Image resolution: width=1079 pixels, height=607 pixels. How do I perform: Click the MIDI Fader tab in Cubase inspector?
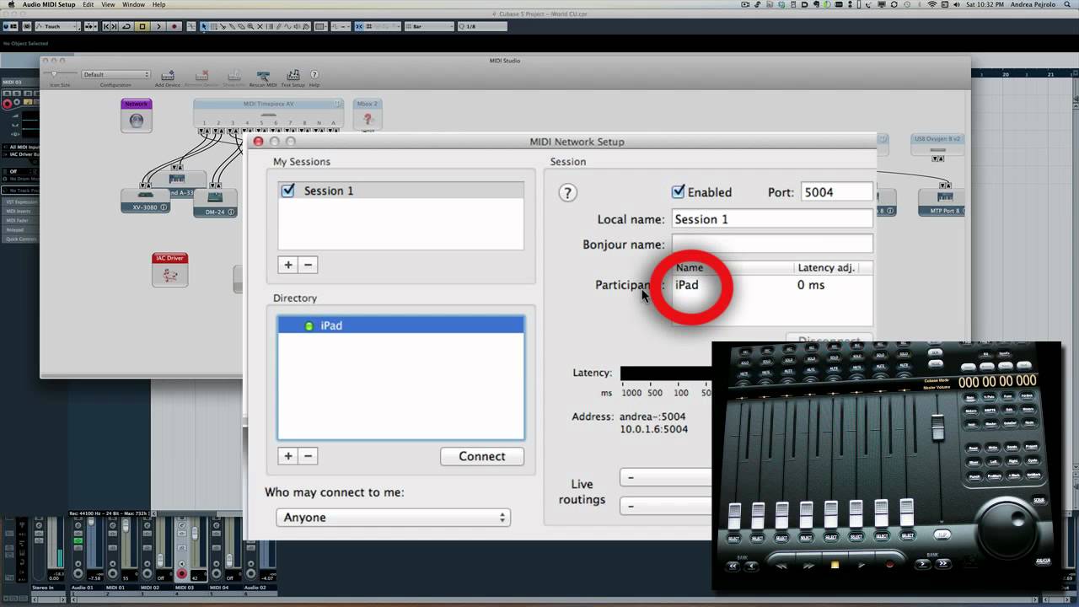click(x=20, y=220)
